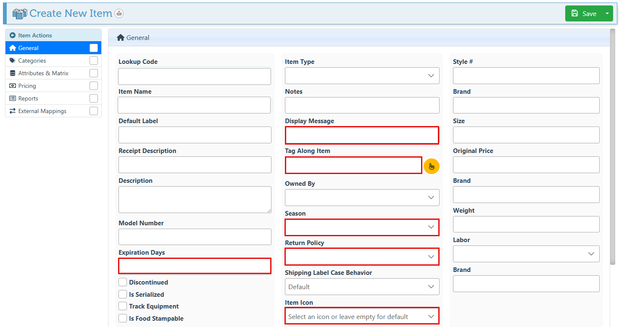Screen dimensions: 619x327
Task: Check the Track Equipment checkbox
Action: tap(123, 306)
